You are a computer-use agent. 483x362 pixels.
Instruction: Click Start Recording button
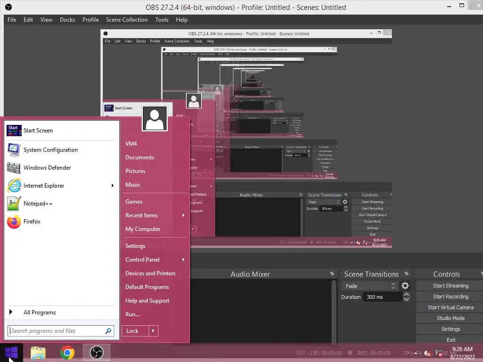click(450, 296)
